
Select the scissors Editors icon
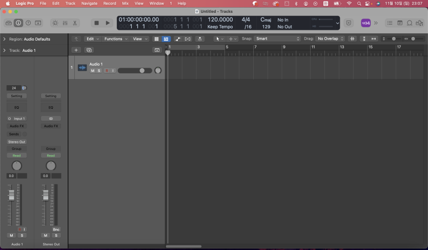click(75, 23)
